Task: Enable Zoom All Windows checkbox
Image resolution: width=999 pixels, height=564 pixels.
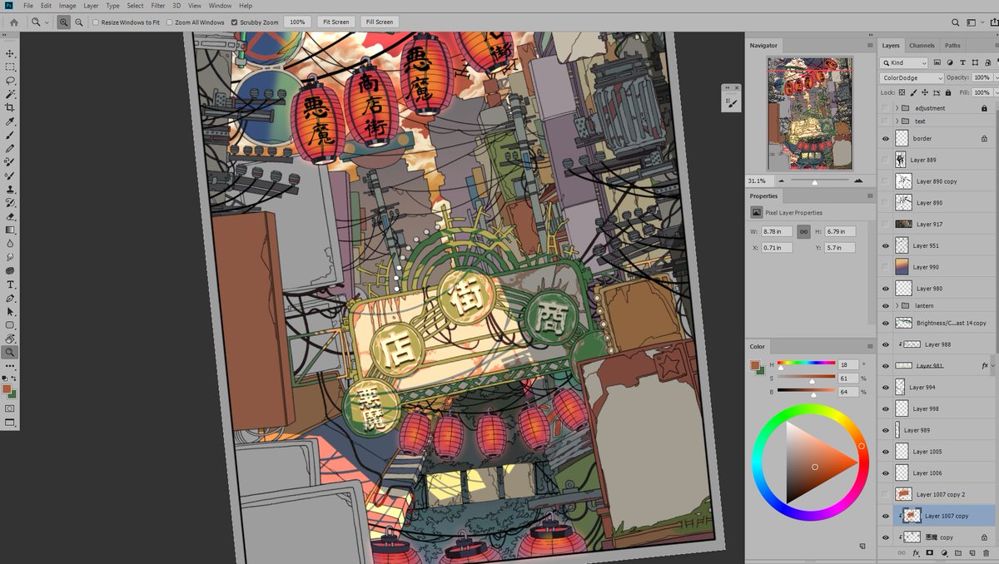Action: pos(169,22)
